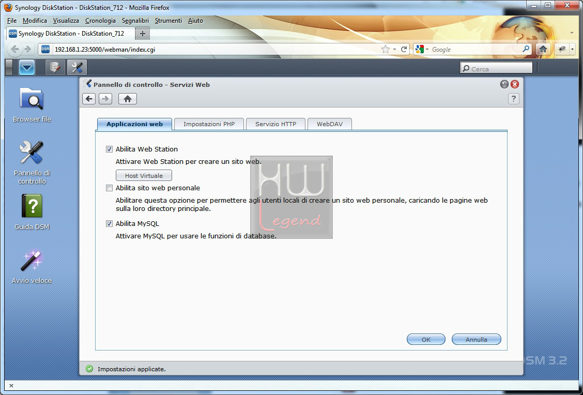Screen dimensions: 583x395
Task: Click the Firefox forward navigation arrow
Action: [x=27, y=49]
